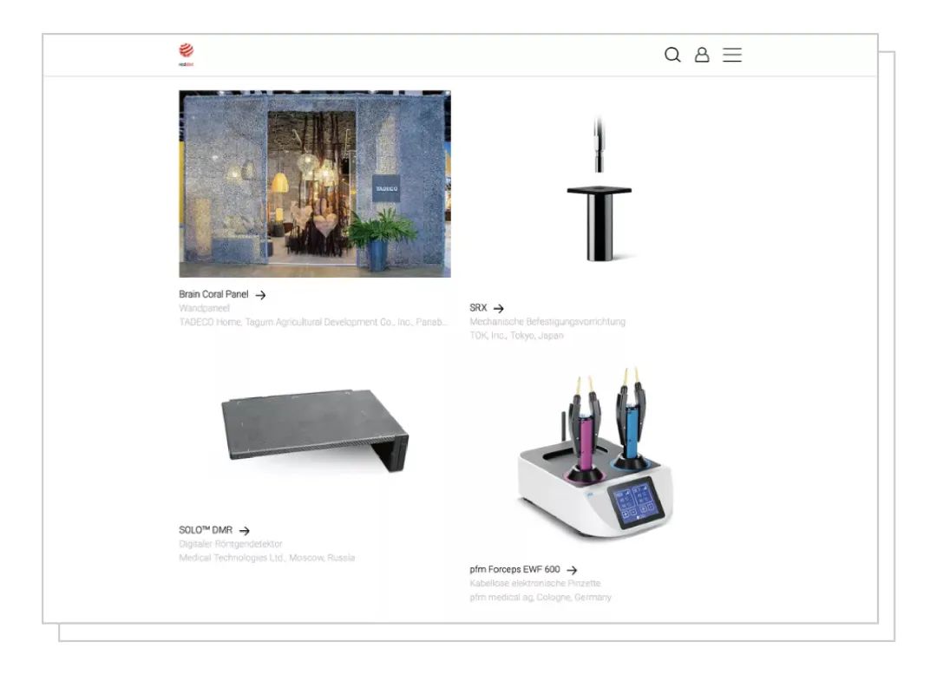Viewport: 937px width, 675px height.
Task: Click Mechanische Befestigungsvorrichtung description text
Action: (547, 321)
